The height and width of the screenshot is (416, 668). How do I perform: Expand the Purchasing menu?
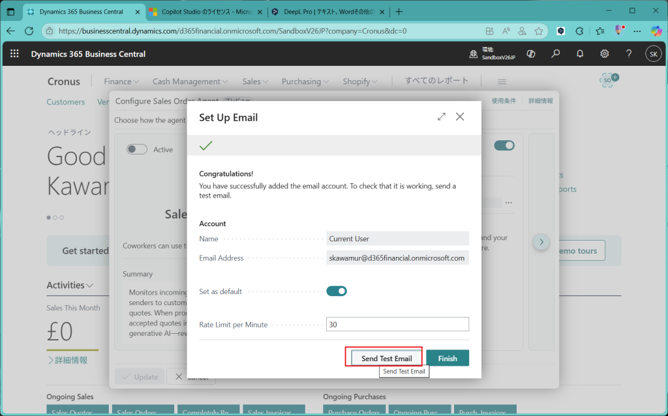click(305, 82)
